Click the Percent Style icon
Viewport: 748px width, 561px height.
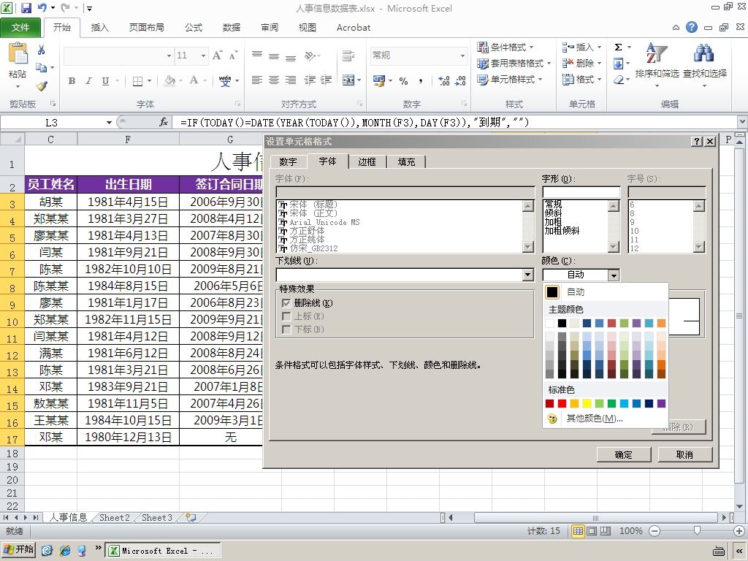click(x=403, y=80)
